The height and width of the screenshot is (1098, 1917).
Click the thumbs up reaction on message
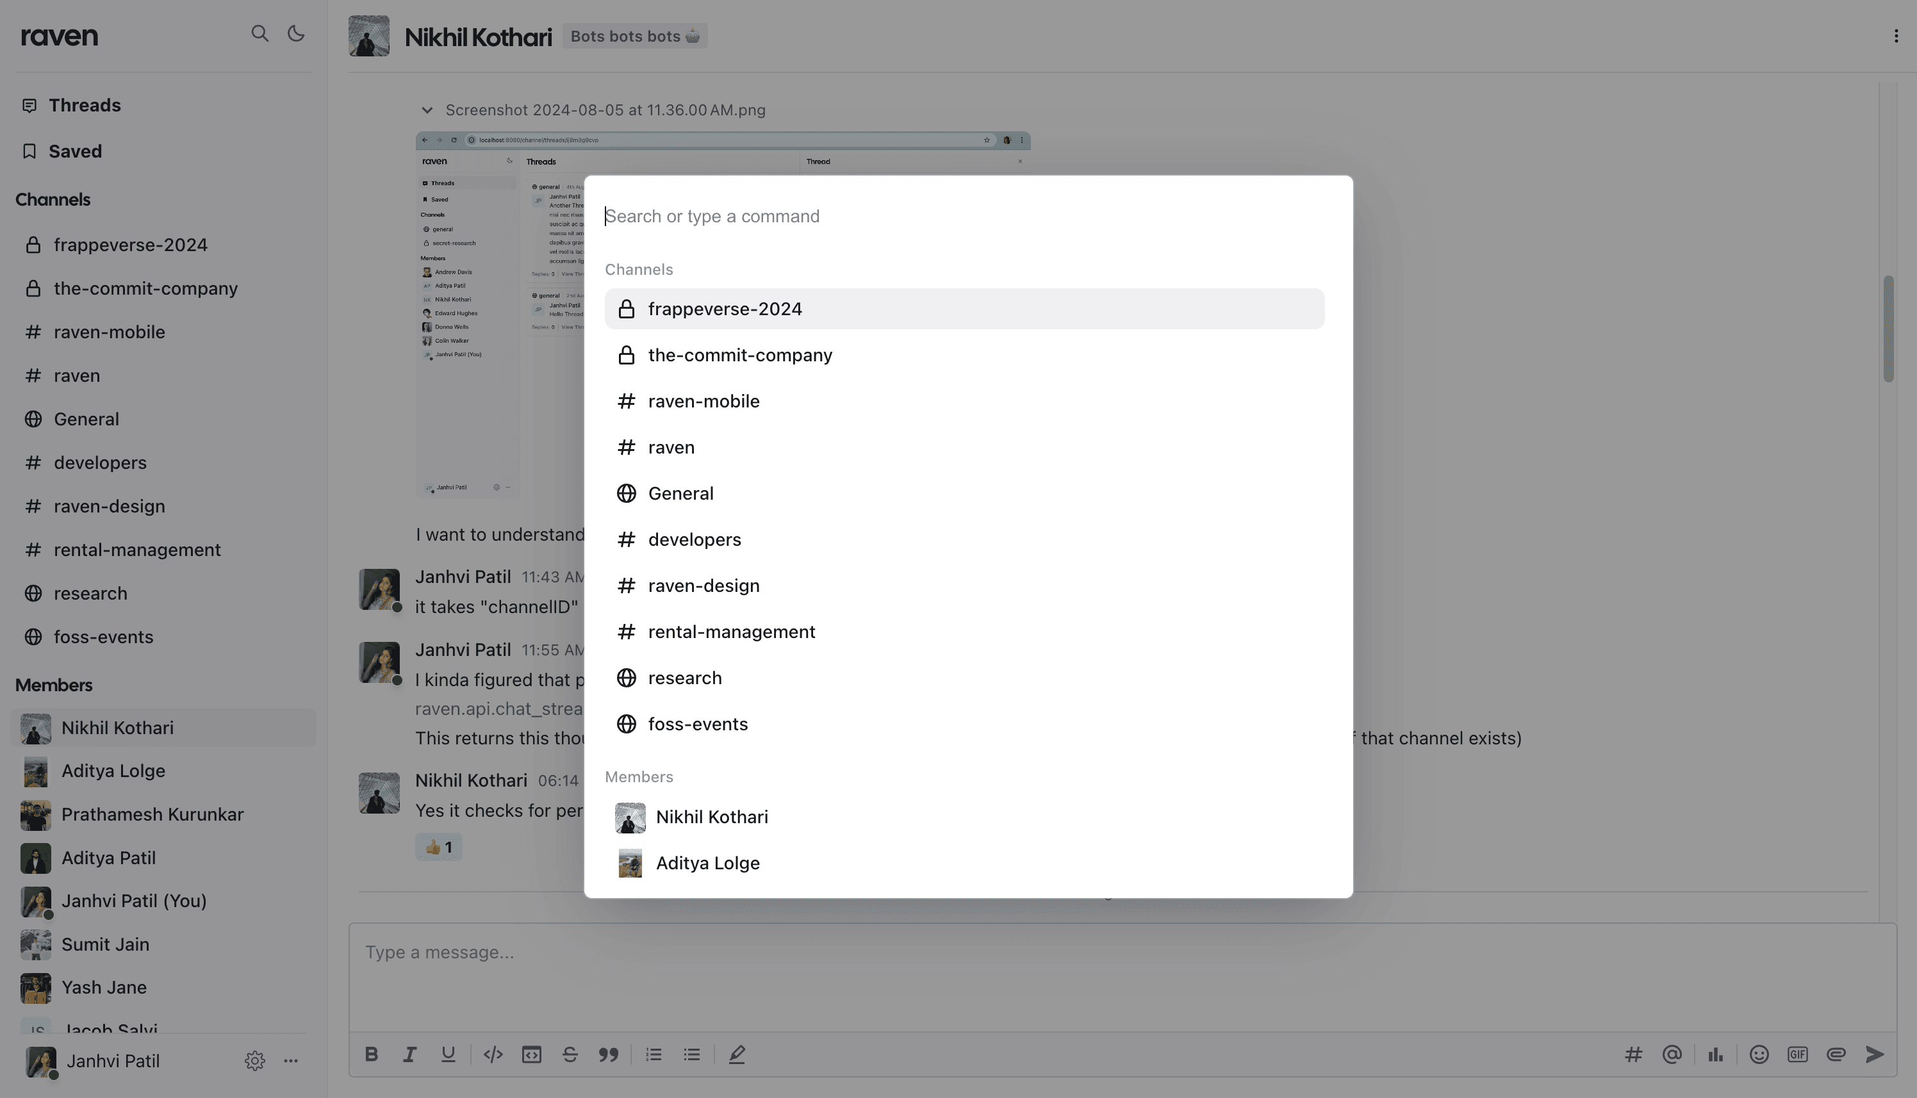tap(438, 847)
